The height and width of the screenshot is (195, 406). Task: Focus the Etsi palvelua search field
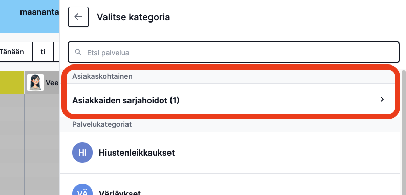pos(233,52)
